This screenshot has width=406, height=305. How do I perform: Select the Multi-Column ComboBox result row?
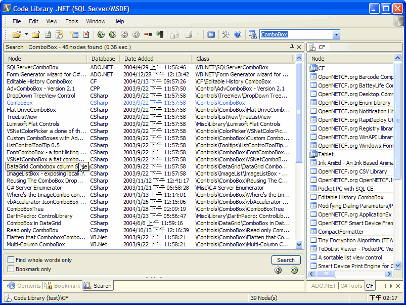149,244
